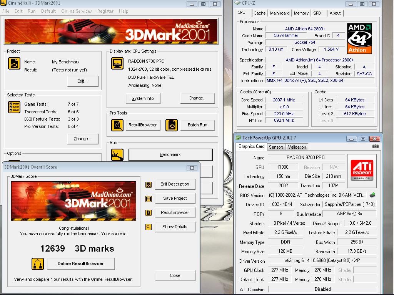Image resolution: width=394 pixels, height=295 pixels.
Task: Click the Show Details magnifier icon
Action: (x=149, y=227)
